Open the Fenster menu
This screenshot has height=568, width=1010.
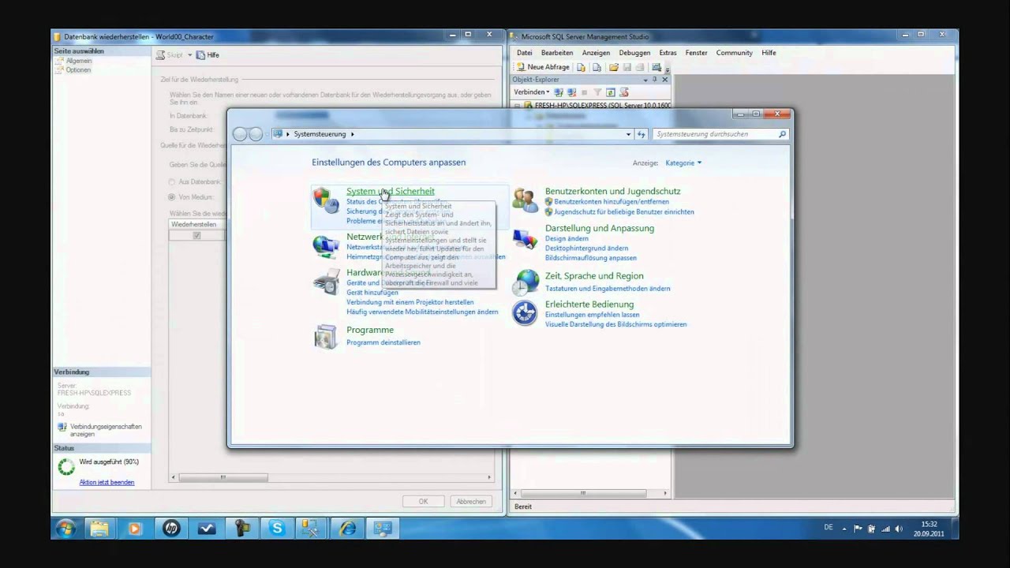click(696, 53)
